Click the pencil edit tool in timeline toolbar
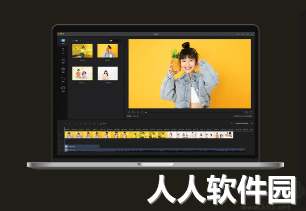 (x=77, y=124)
